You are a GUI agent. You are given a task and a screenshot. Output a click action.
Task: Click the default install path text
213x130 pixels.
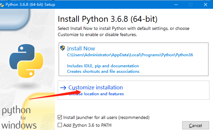tap(130, 55)
